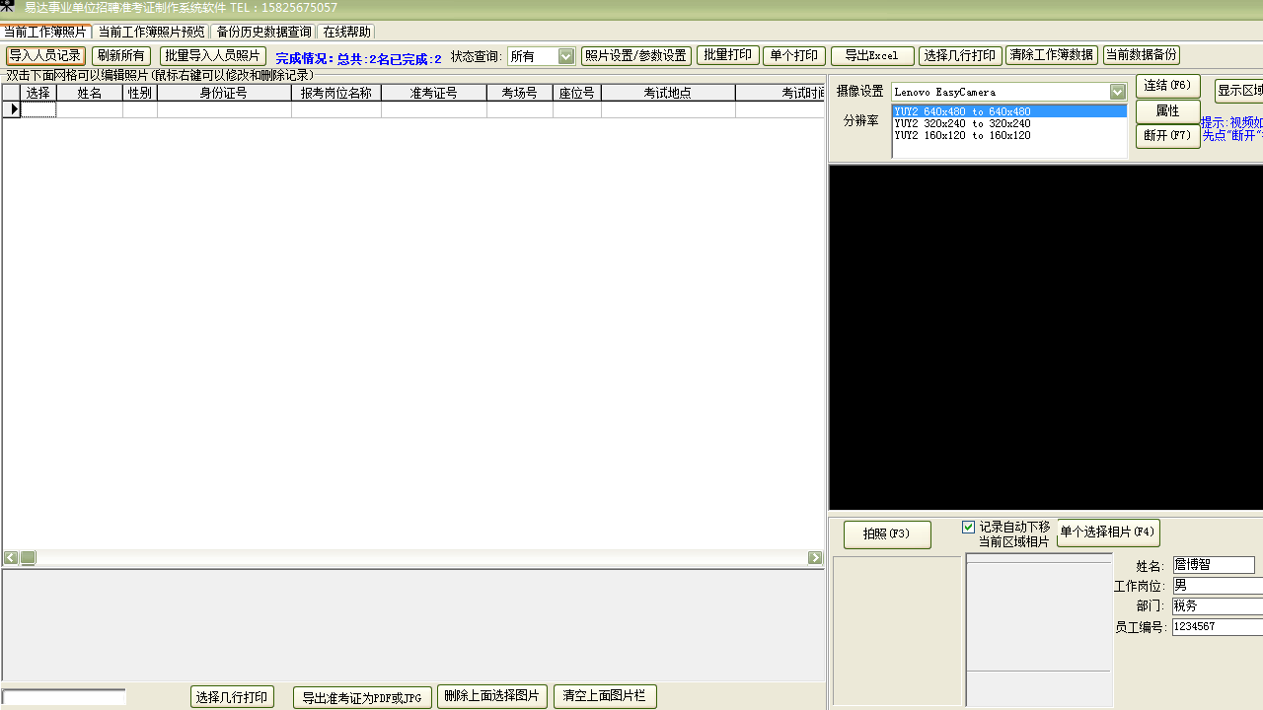Click the 考场号 column header
Viewport: 1263px width, 710px height.
pyautogui.click(x=520, y=93)
